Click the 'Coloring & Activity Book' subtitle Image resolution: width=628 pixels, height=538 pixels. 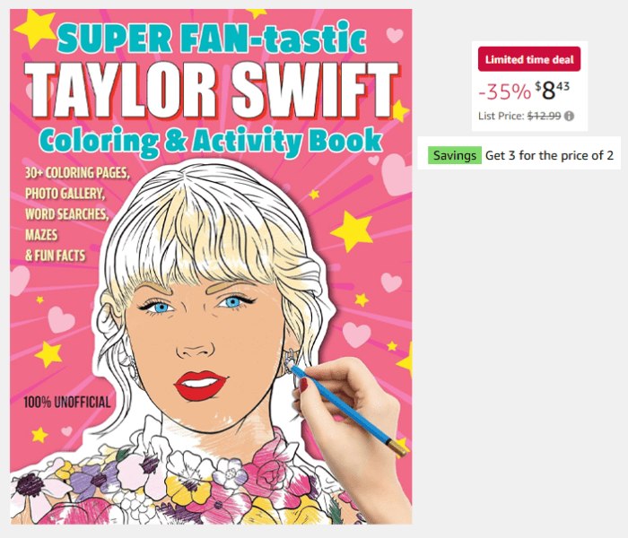click(x=211, y=141)
